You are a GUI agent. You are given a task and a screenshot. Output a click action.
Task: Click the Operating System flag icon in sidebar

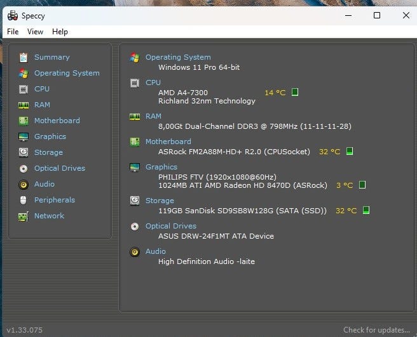[24, 73]
